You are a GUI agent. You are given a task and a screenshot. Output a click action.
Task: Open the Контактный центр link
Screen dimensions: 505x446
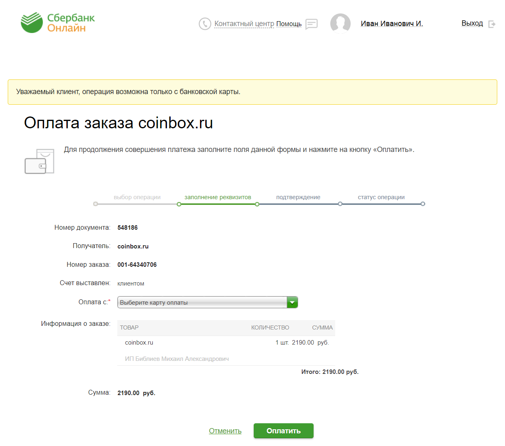click(x=244, y=24)
